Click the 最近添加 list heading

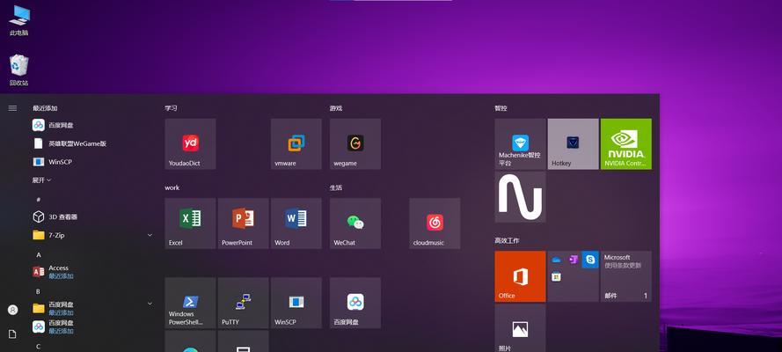pos(45,108)
